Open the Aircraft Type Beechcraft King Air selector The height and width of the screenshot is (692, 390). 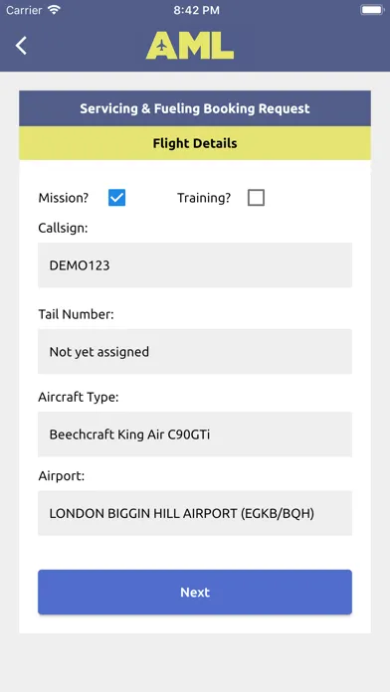pyautogui.click(x=195, y=434)
